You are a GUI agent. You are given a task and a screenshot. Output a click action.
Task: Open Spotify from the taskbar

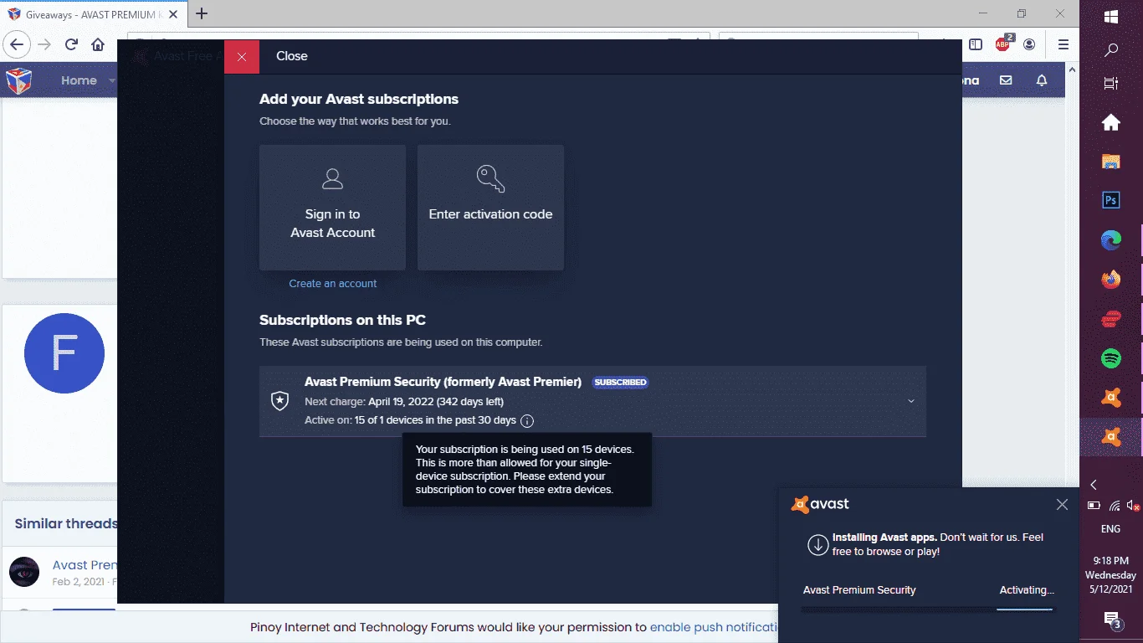click(1111, 358)
